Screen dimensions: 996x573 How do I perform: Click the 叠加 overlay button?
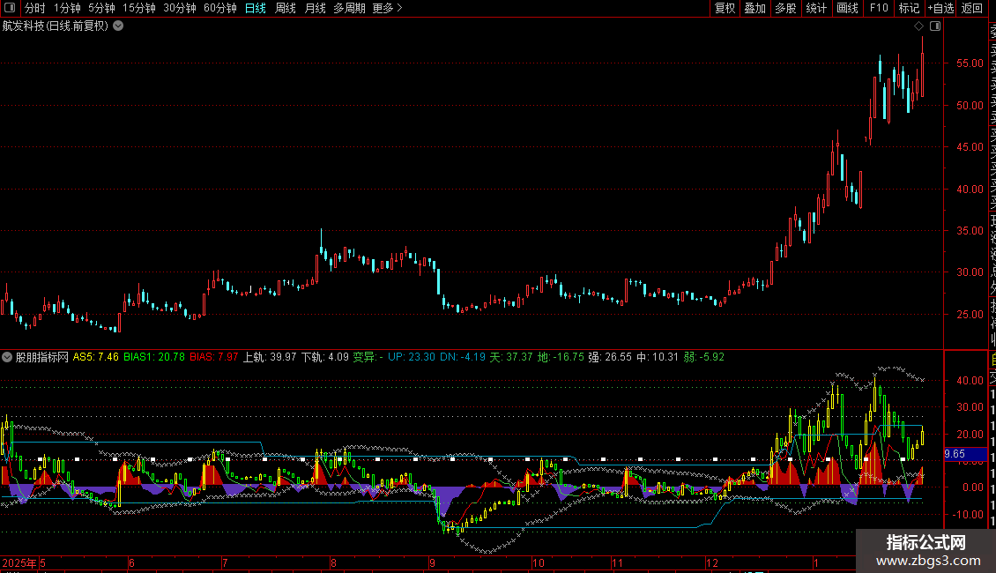[755, 8]
